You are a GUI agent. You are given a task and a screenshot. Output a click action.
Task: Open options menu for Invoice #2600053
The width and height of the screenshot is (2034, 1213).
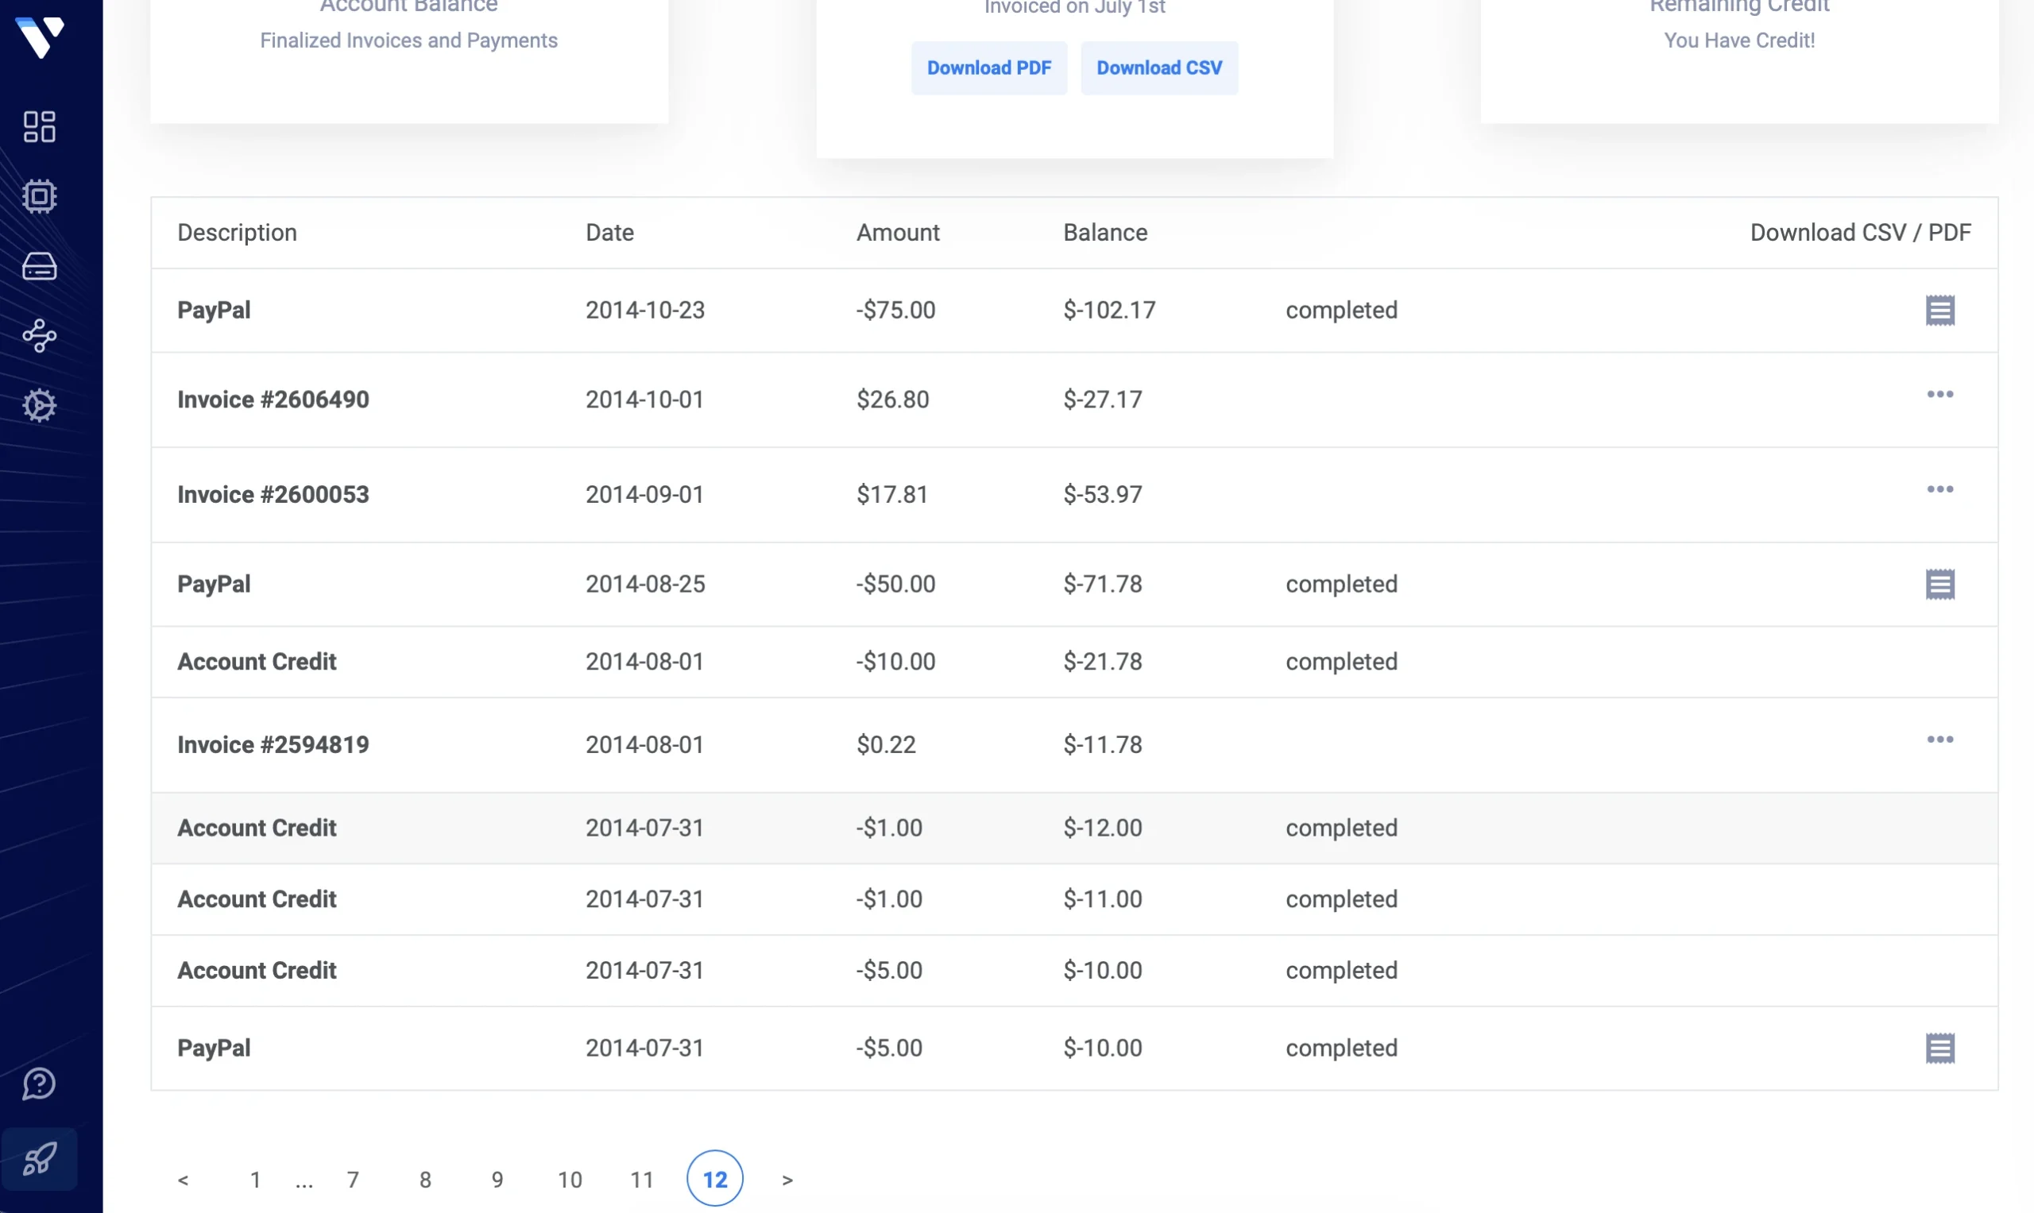tap(1940, 489)
